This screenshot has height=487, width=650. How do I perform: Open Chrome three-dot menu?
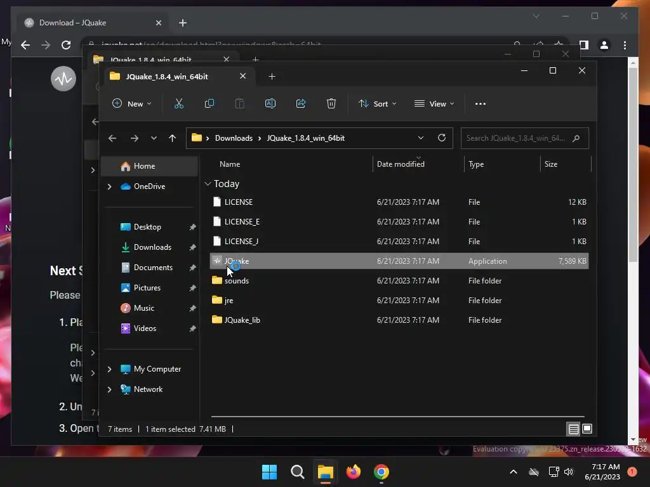(625, 45)
